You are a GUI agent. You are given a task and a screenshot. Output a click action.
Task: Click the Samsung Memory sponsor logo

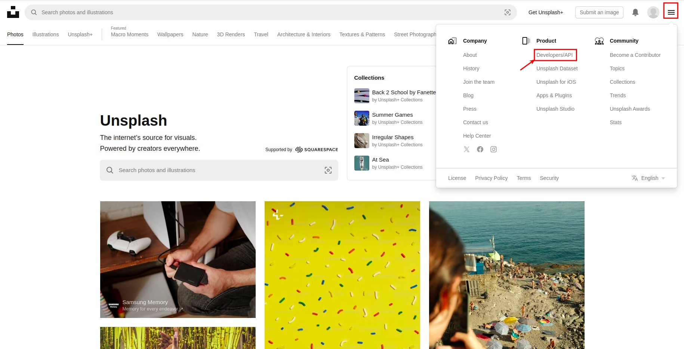[x=114, y=305]
